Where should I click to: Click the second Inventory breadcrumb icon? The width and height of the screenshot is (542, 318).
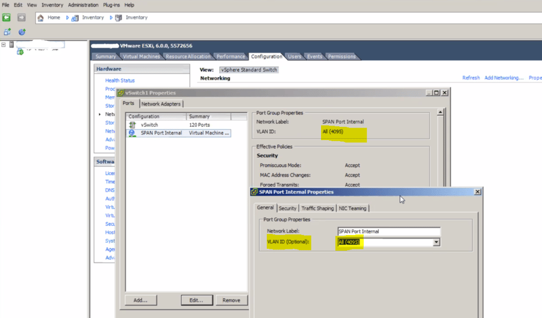coord(119,18)
